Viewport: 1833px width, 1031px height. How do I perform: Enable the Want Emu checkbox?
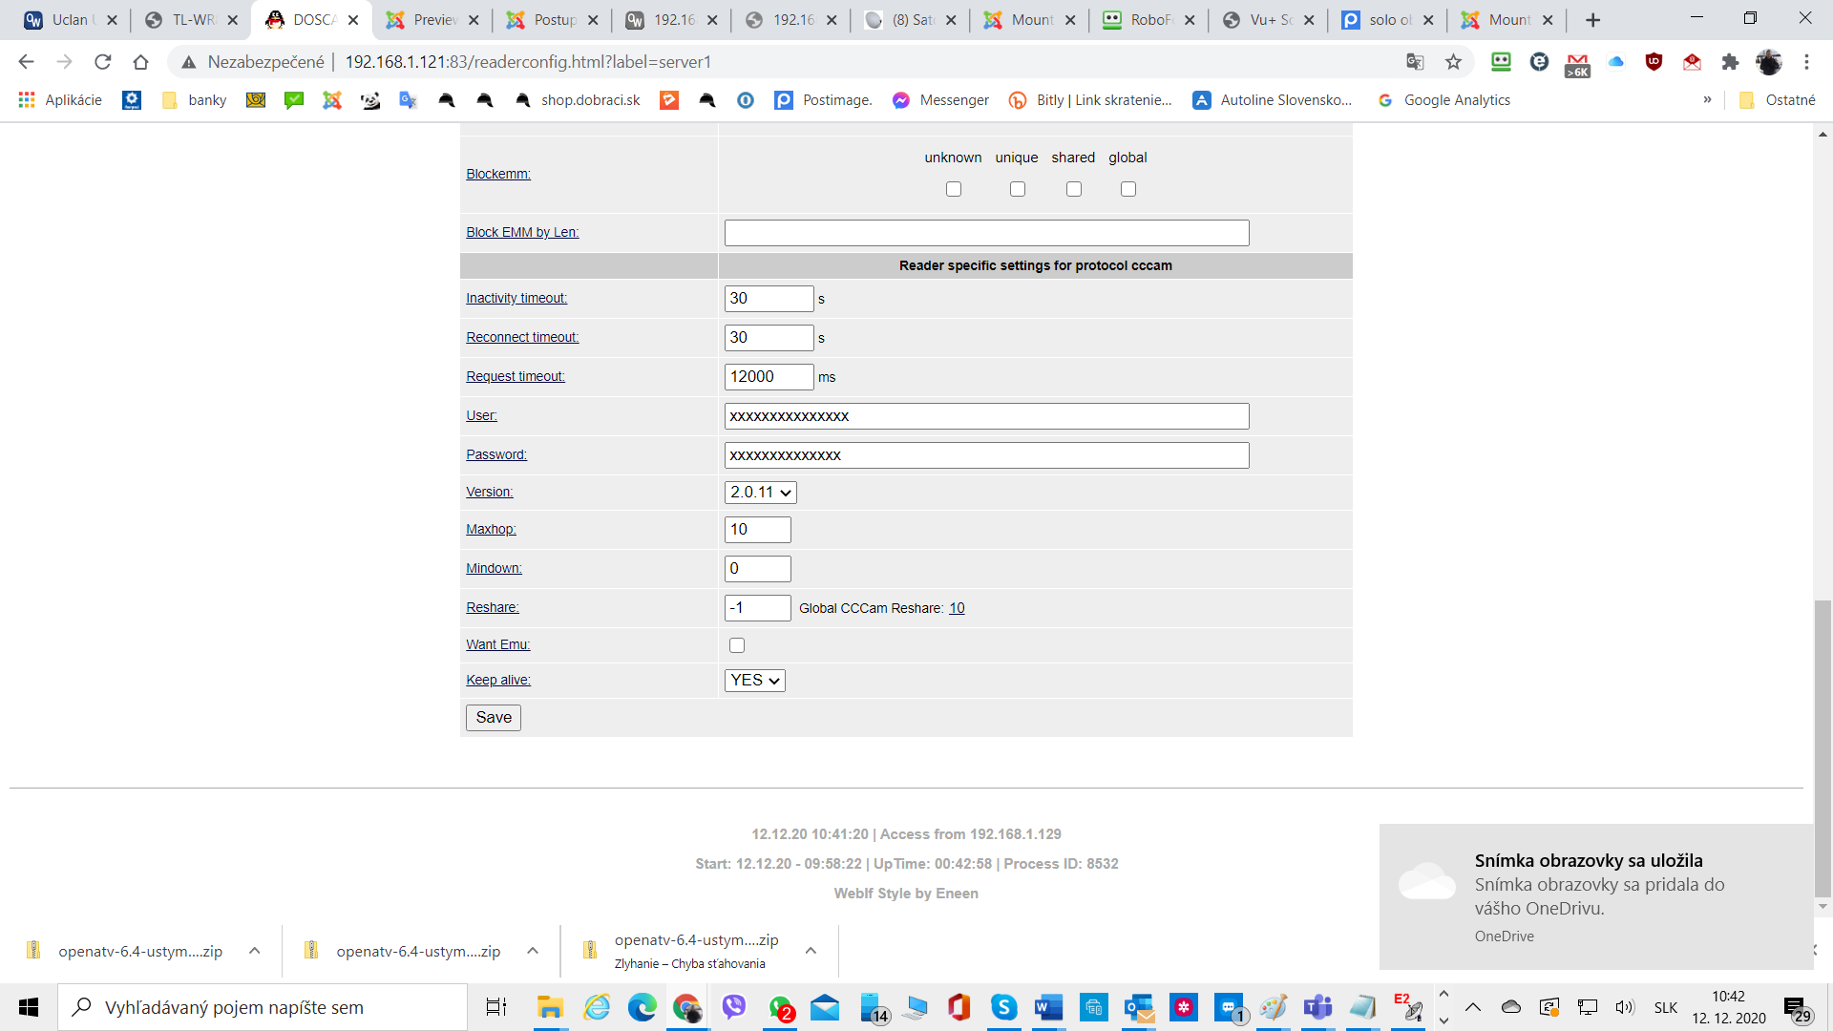tap(737, 645)
